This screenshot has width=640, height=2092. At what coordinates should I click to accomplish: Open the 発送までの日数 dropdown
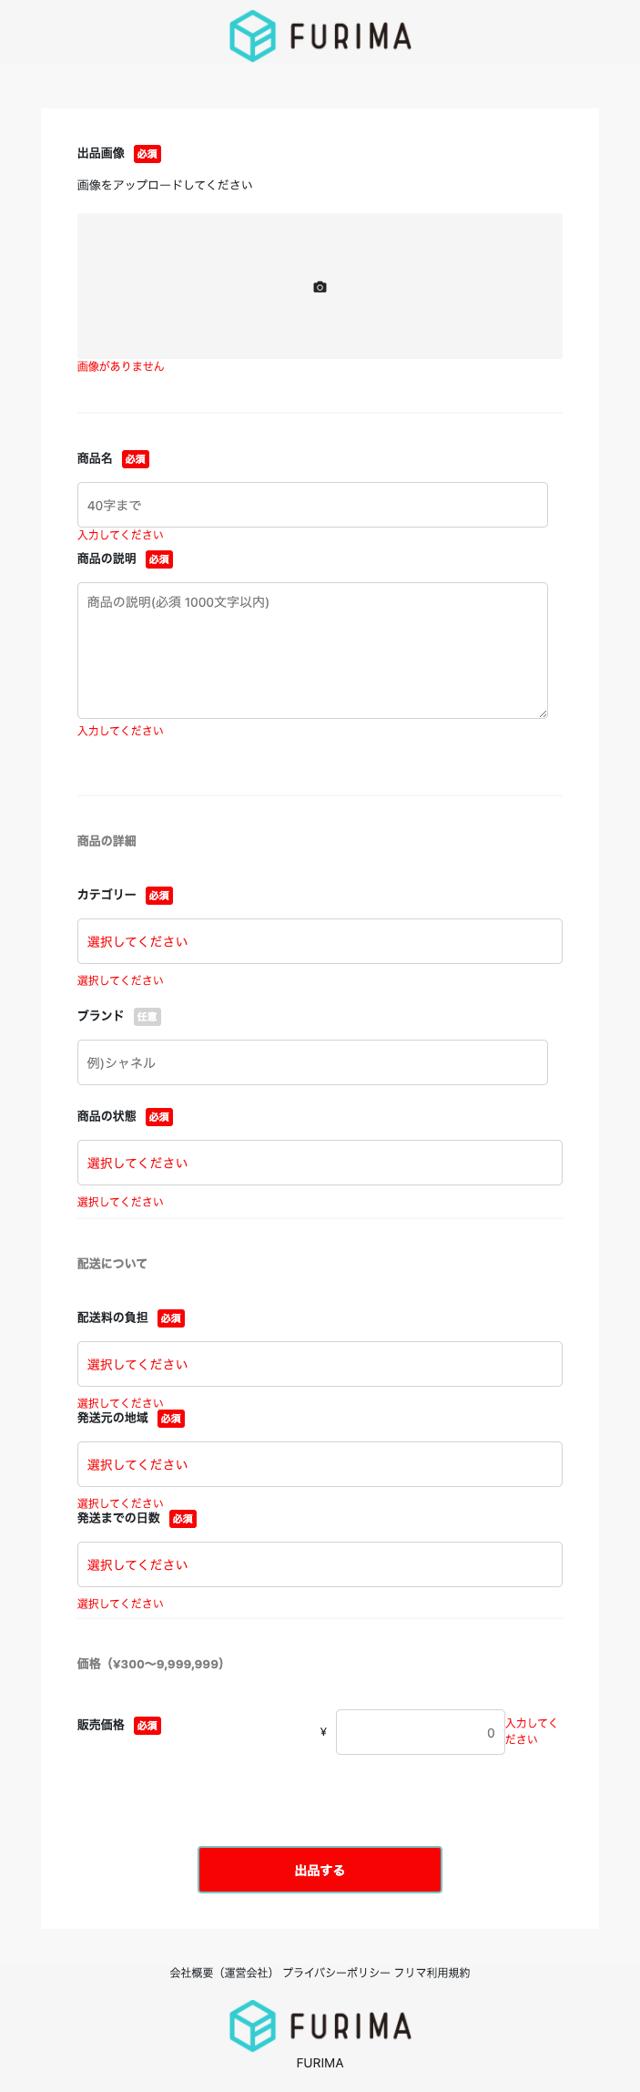click(320, 1564)
